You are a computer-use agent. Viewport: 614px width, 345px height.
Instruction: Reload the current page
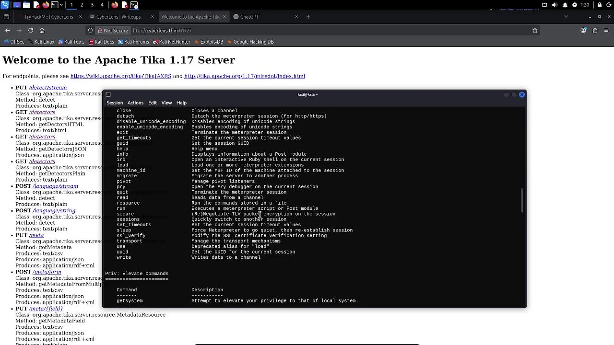click(31, 30)
